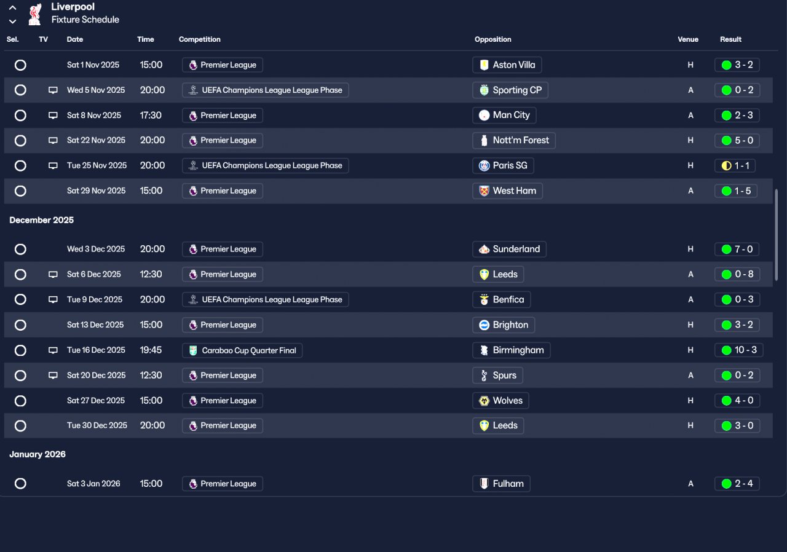The width and height of the screenshot is (787, 552).
Task: Go to next club with down chevron
Action: [x=12, y=22]
